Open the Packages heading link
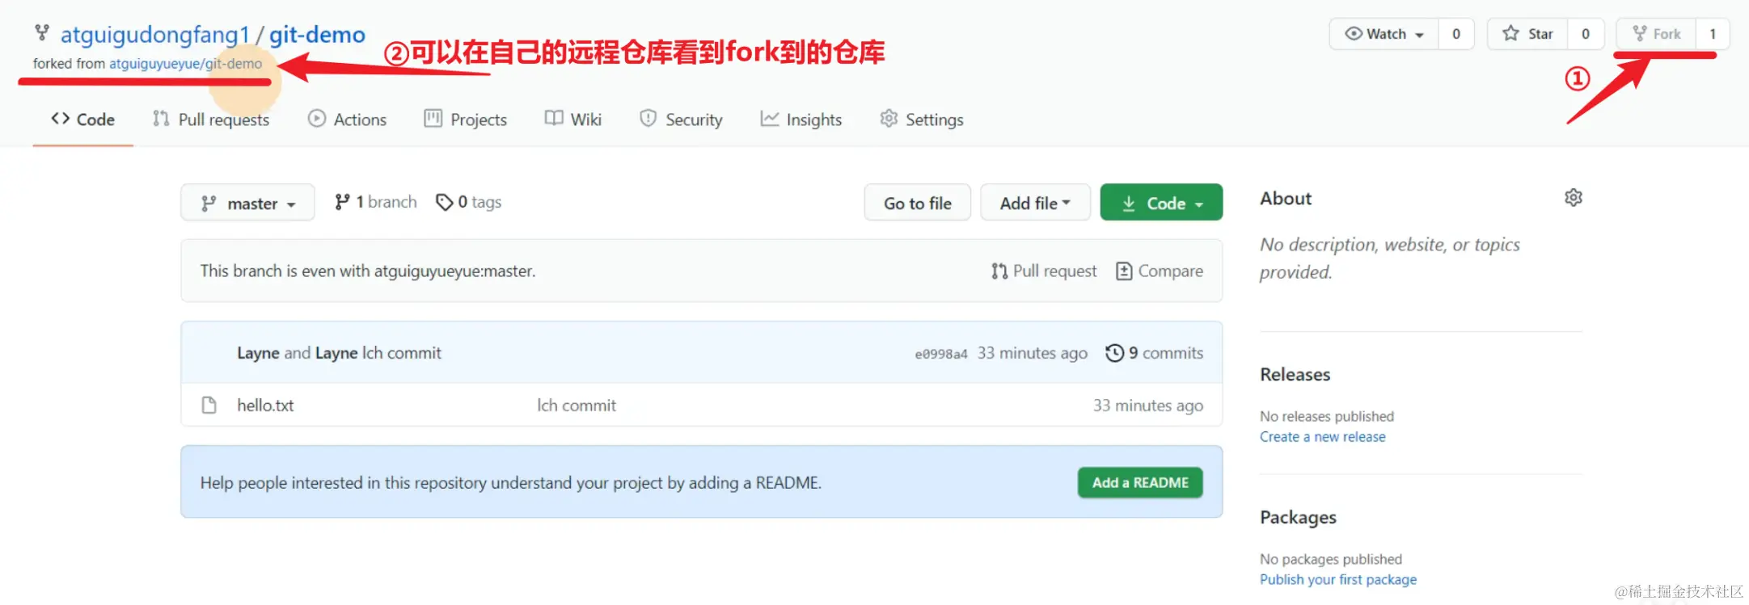Viewport: 1749px width, 605px height. (x=1298, y=518)
